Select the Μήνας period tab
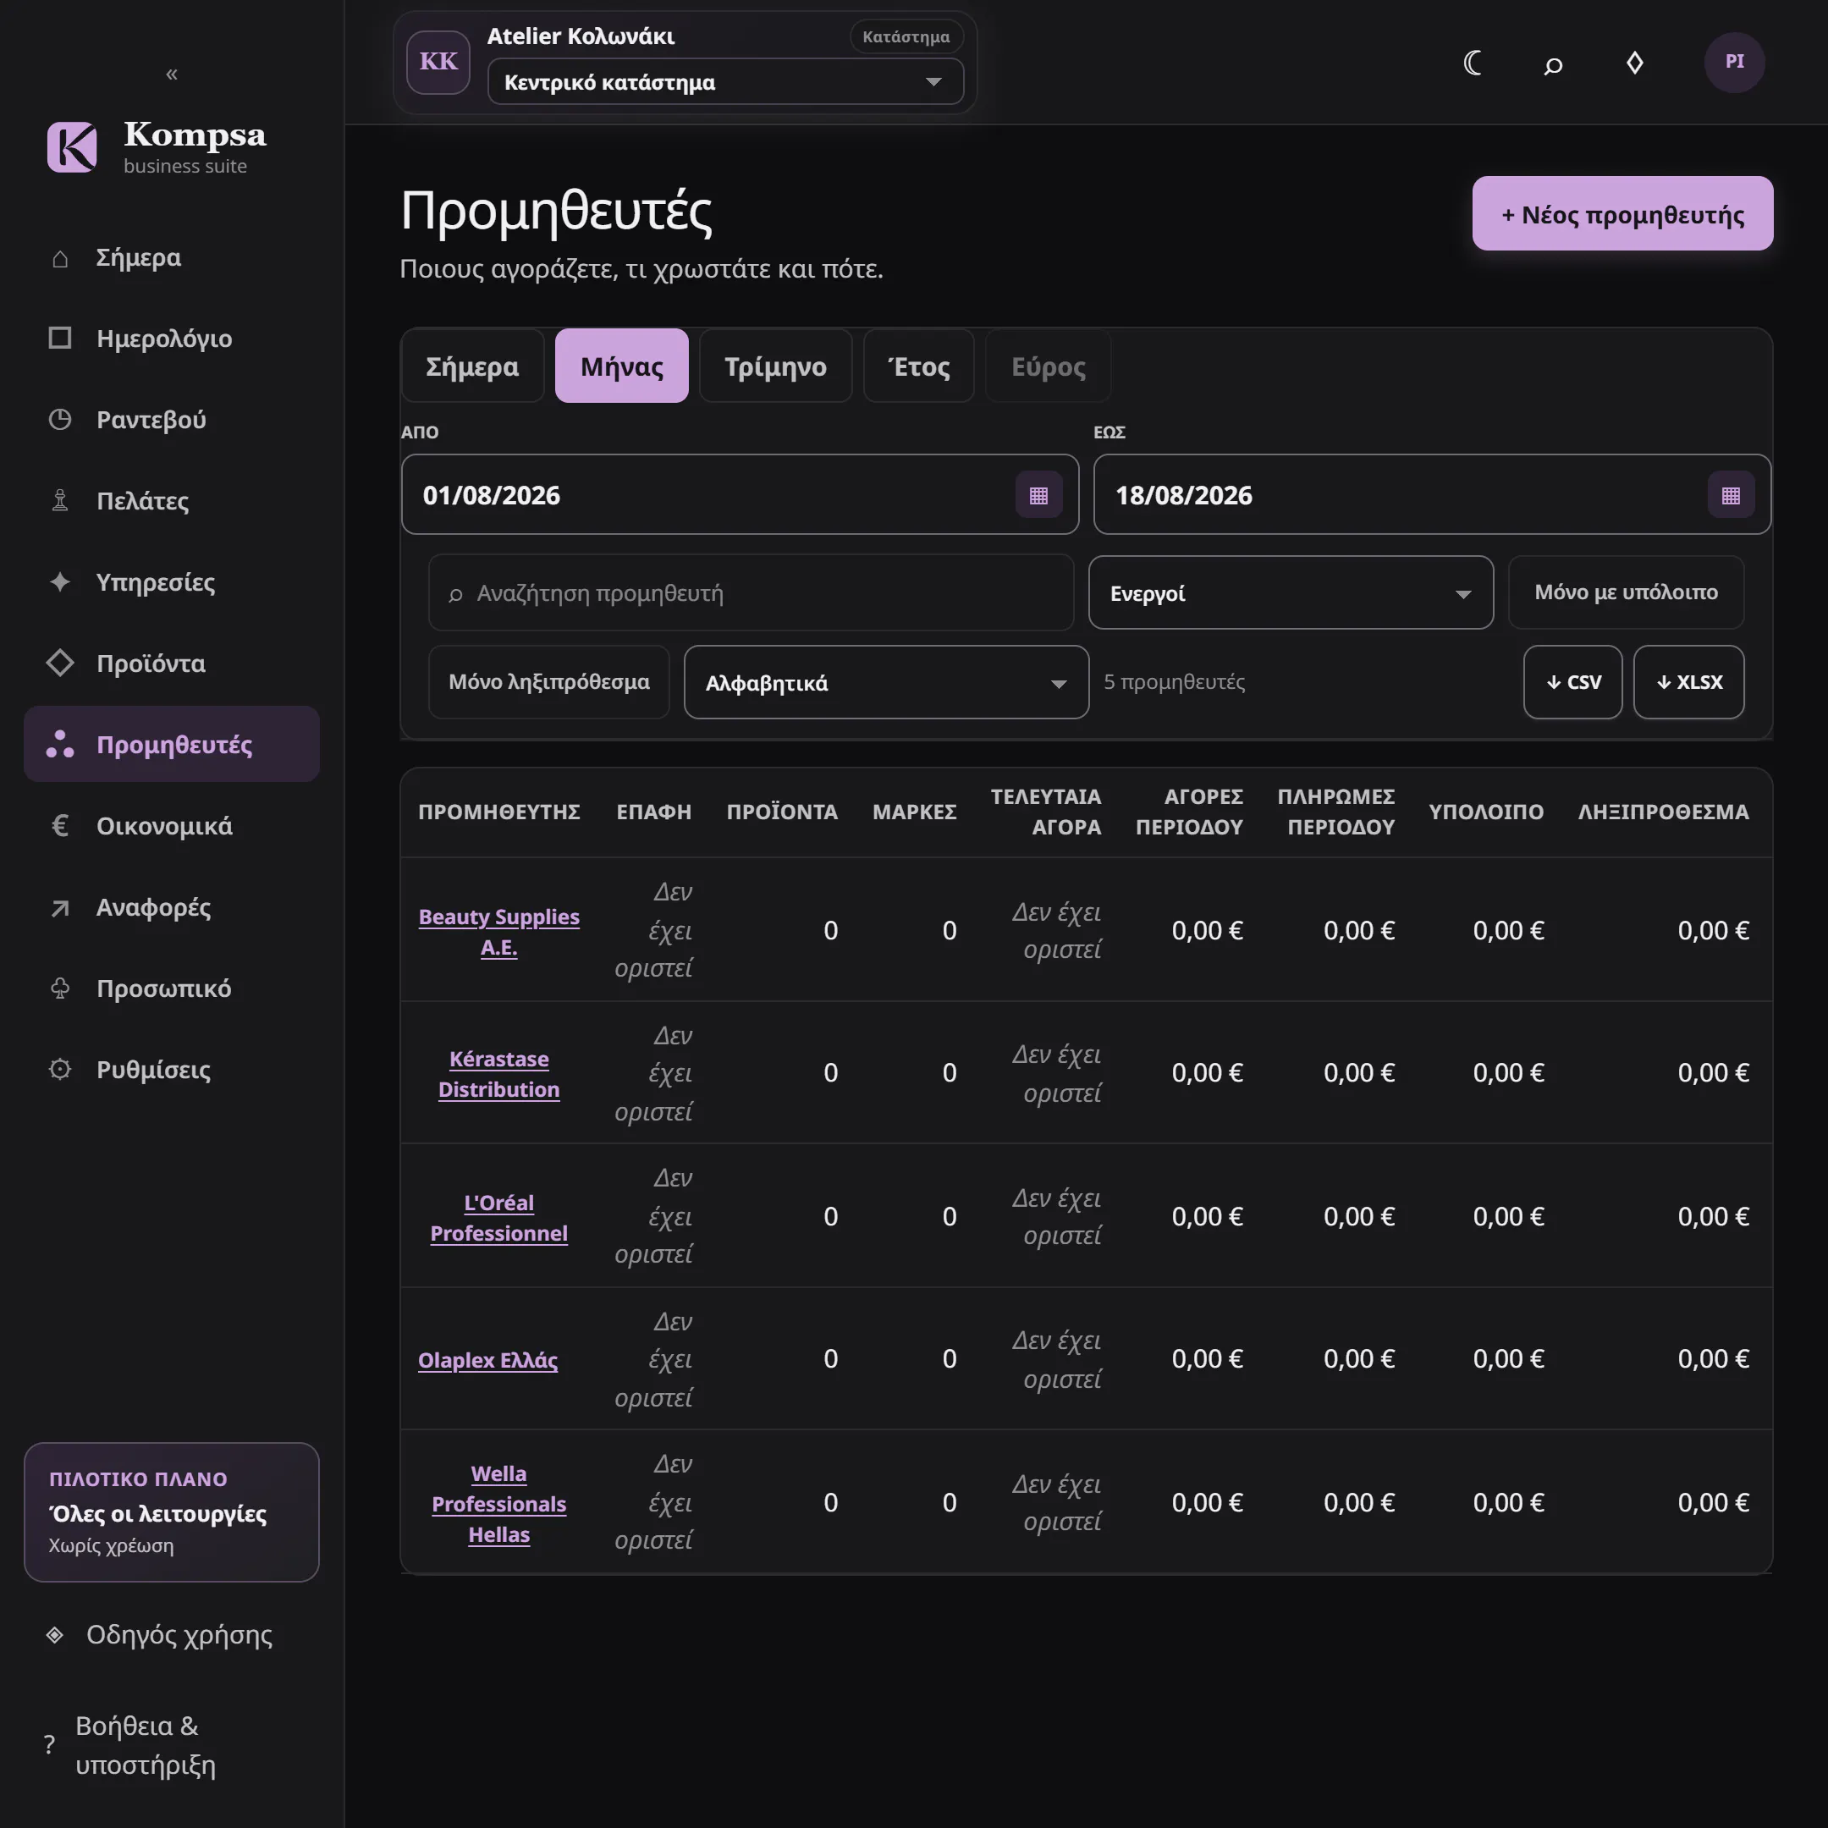Screen dimensions: 1828x1828 (x=622, y=366)
